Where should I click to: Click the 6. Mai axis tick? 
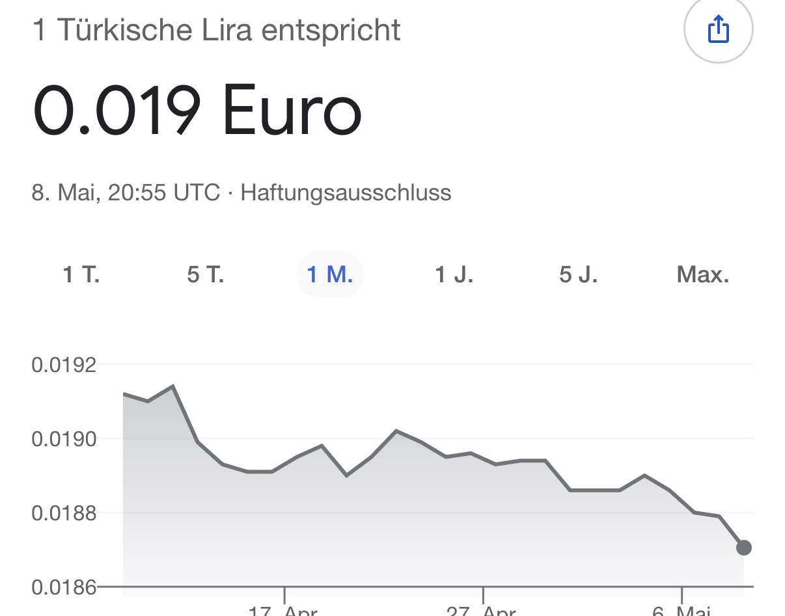pyautogui.click(x=682, y=609)
